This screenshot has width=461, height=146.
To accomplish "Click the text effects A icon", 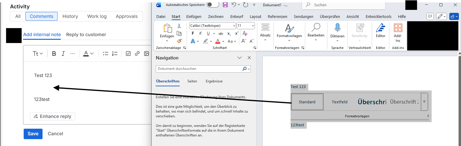I will click(193, 41).
